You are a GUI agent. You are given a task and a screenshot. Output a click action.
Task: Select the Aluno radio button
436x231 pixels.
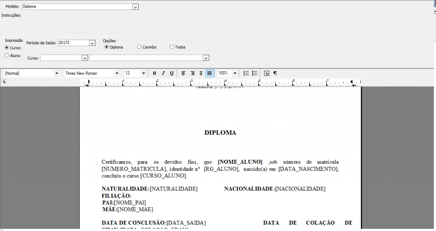pos(7,55)
